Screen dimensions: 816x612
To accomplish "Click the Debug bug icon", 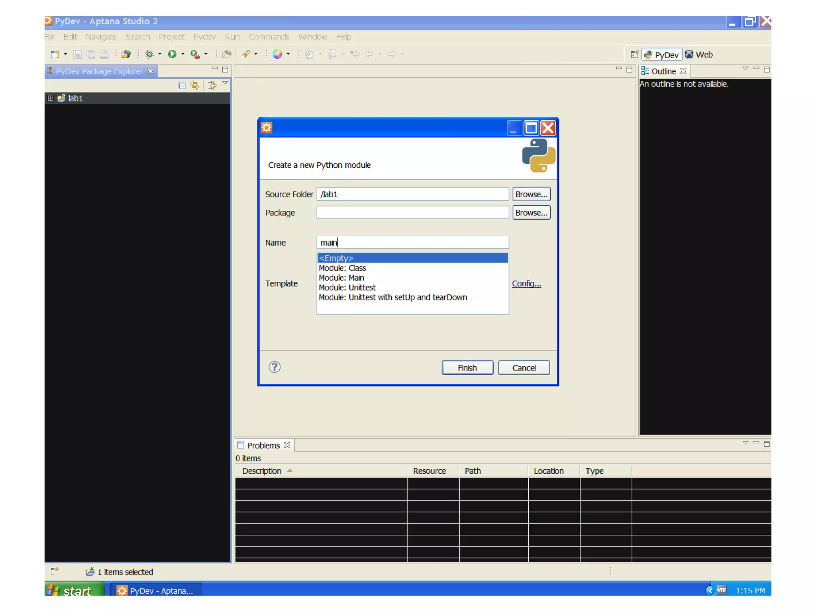I will pyautogui.click(x=149, y=54).
